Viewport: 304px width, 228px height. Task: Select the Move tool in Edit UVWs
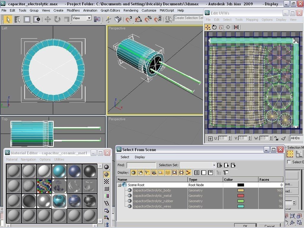[208, 27]
